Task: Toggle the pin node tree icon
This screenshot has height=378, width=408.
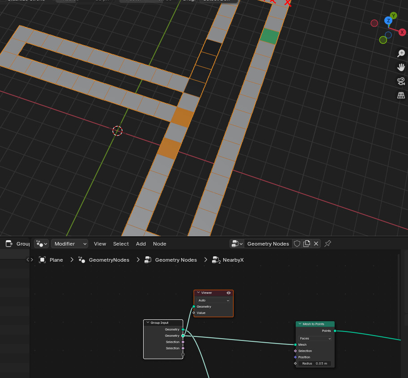Action: point(327,244)
